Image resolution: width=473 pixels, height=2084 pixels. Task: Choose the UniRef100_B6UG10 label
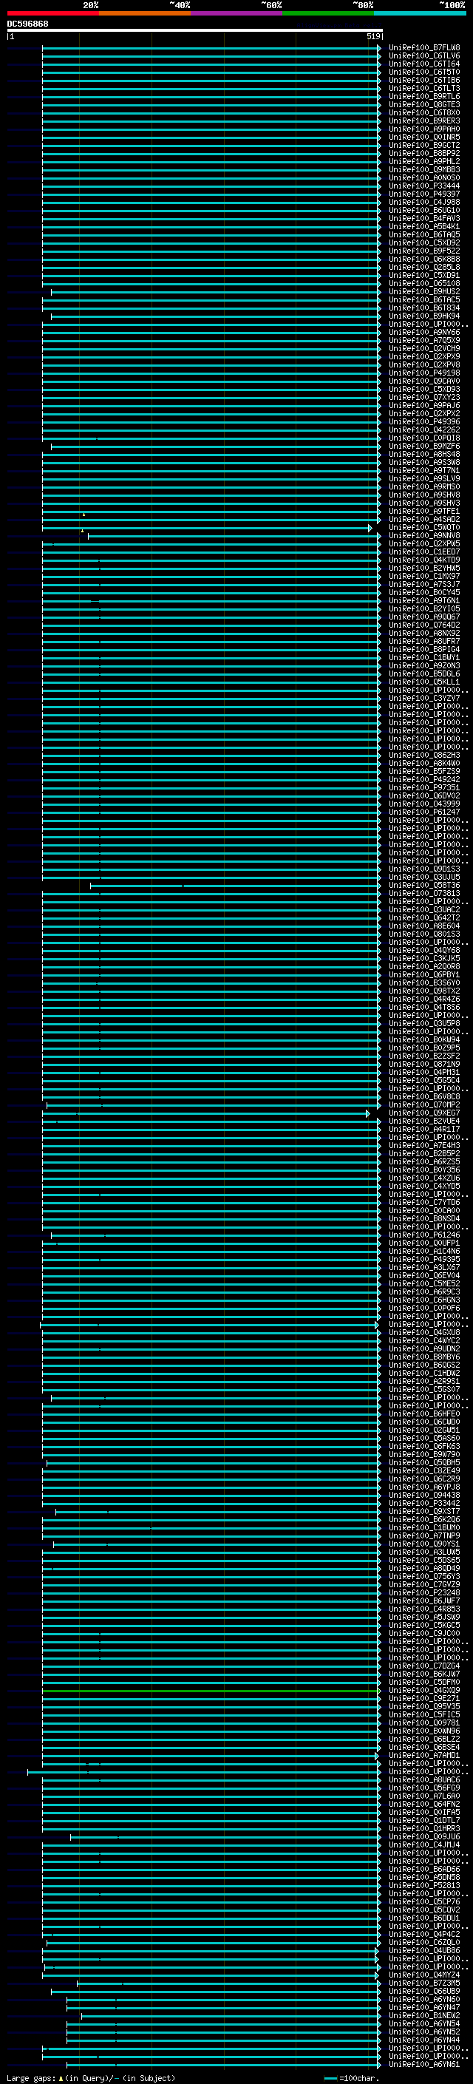(x=424, y=211)
